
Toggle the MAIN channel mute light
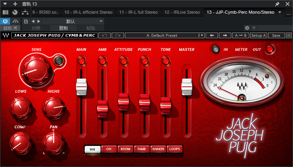point(82,61)
